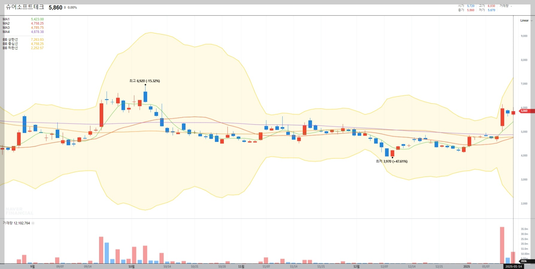Select the BB 하한선 legend label
The height and width of the screenshot is (269, 535).
pos(10,48)
